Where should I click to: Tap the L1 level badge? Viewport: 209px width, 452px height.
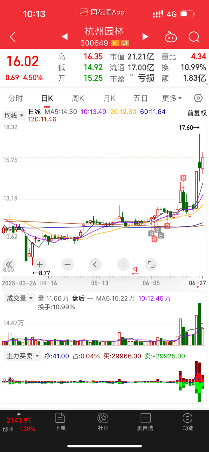coord(125,43)
